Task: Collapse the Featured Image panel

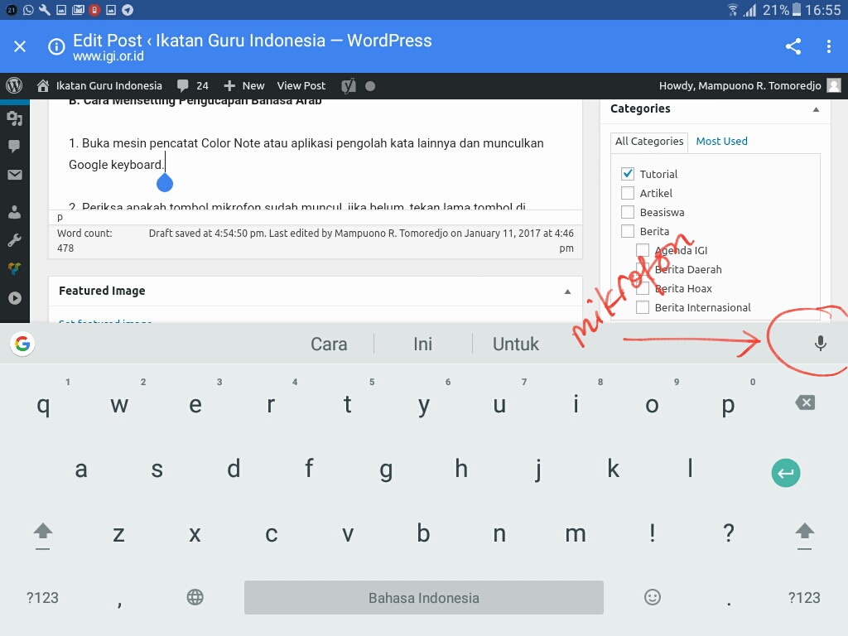Action: (567, 291)
